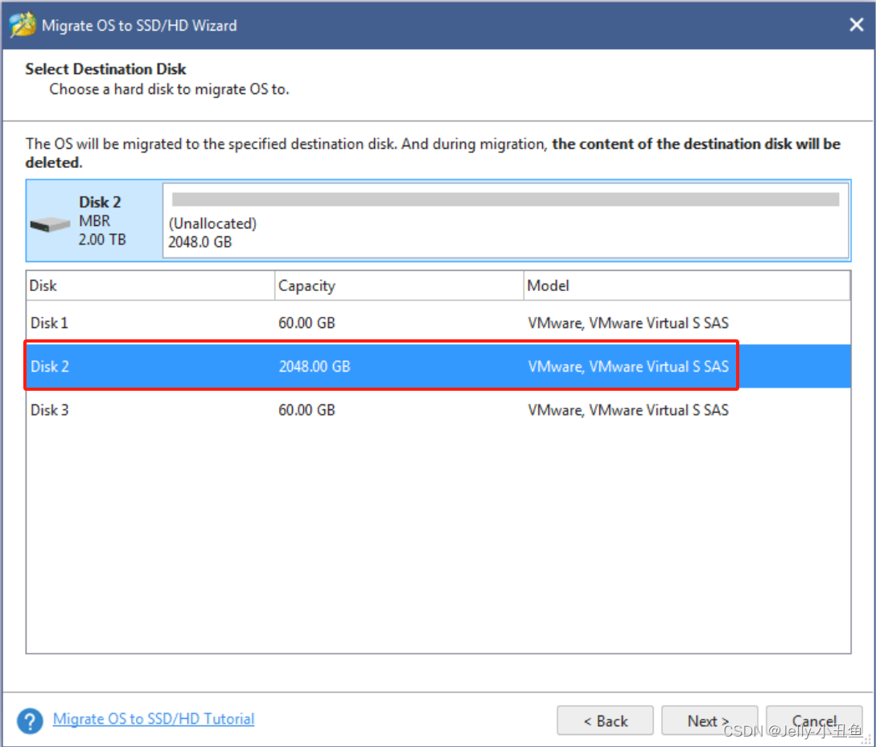
Task: Click the 2048.00 GB capacity entry for Disk 2
Action: click(314, 366)
